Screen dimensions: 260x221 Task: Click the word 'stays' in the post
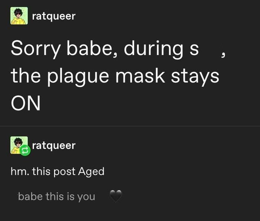[195, 77]
